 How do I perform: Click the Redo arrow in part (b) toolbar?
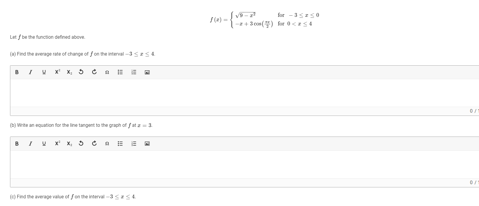94,144
